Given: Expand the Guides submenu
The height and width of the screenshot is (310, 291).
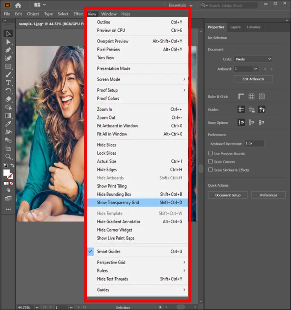Looking at the screenshot, I should point(138,290).
